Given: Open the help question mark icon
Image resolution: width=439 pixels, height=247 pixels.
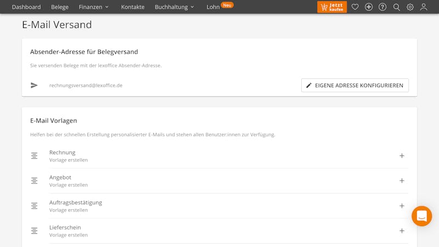Looking at the screenshot, I should coord(382,7).
